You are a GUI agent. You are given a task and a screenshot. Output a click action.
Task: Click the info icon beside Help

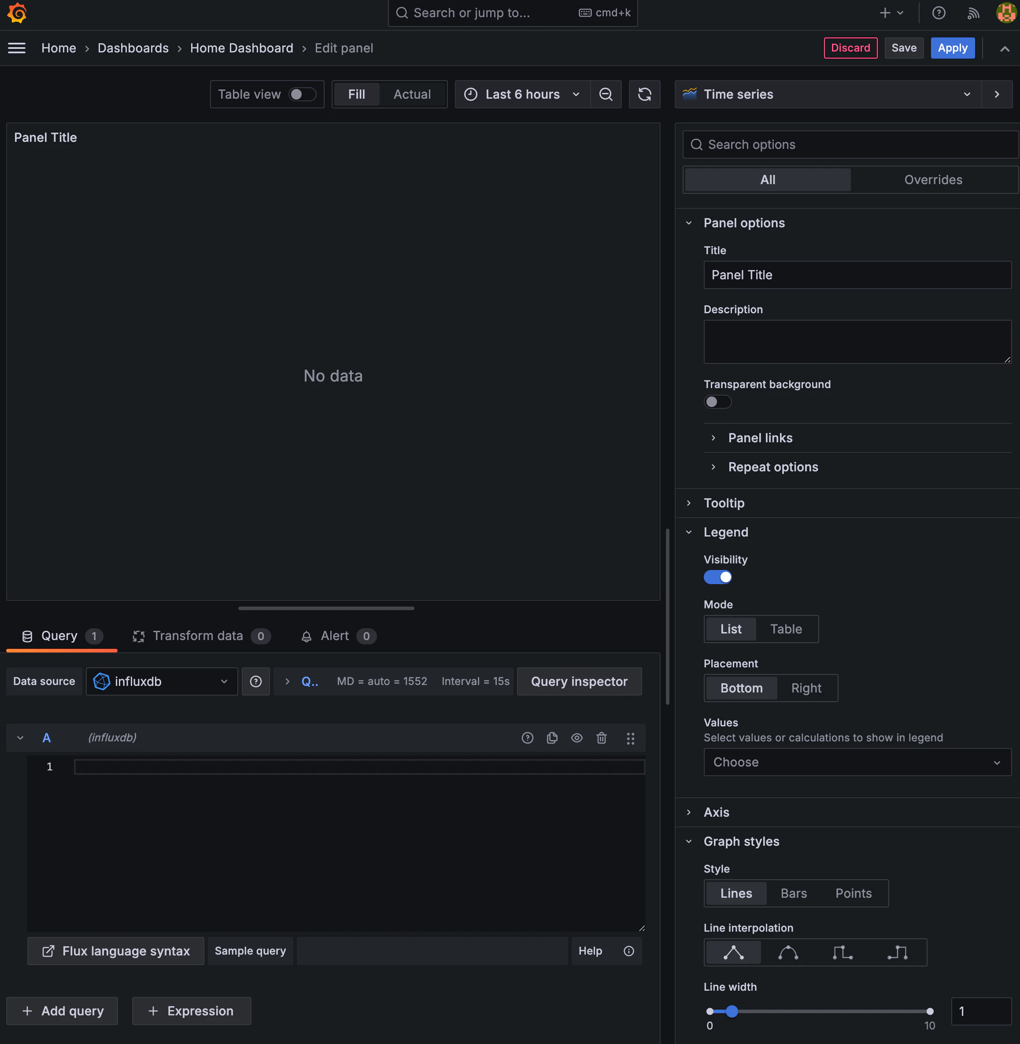[628, 951]
